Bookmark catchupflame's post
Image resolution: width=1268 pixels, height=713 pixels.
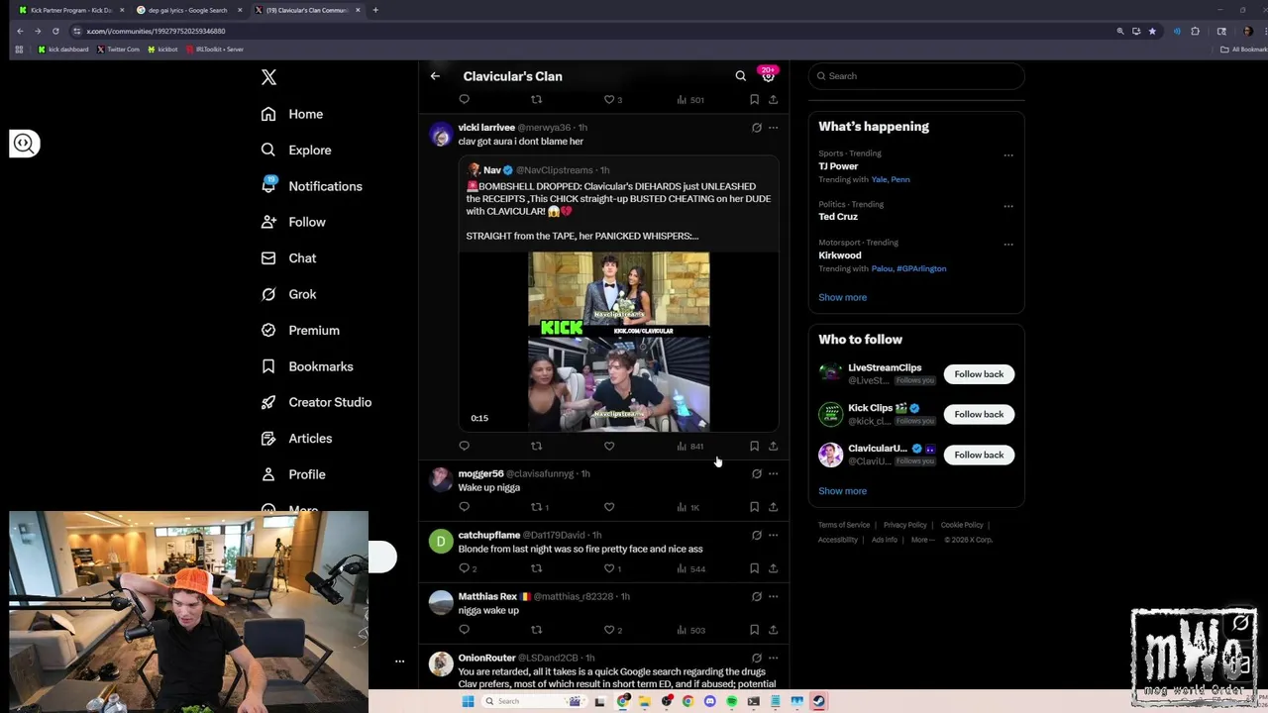click(754, 568)
